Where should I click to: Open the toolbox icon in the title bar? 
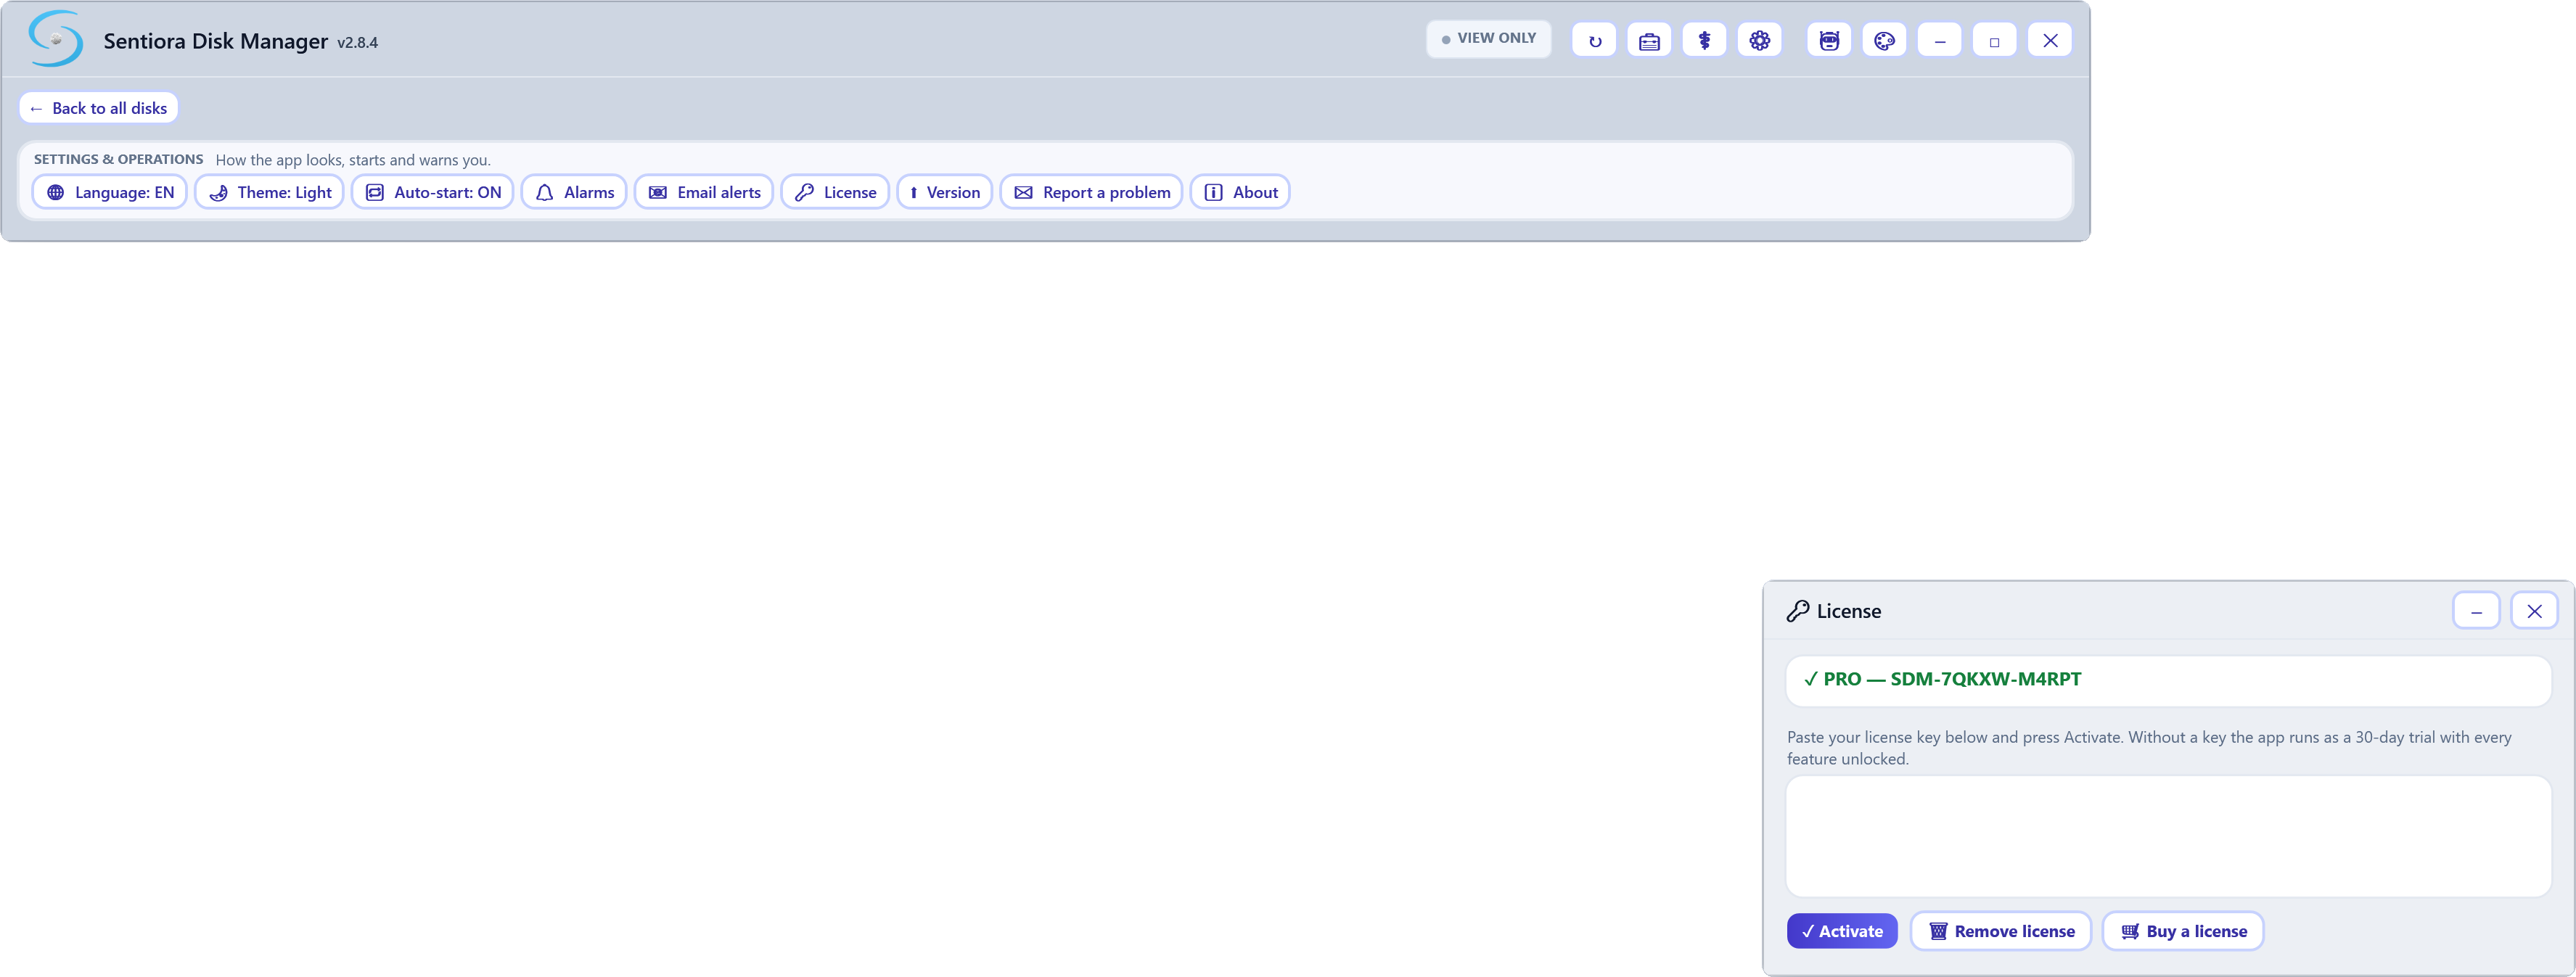1649,41
